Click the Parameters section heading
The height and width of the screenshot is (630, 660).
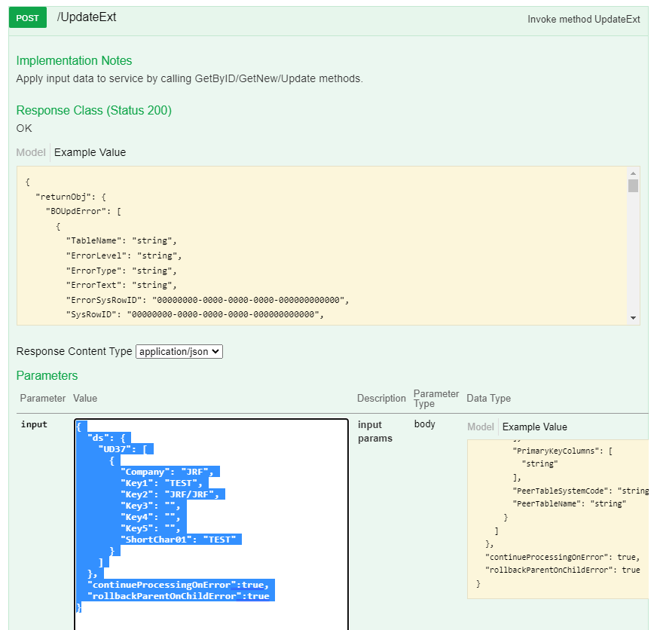click(46, 375)
